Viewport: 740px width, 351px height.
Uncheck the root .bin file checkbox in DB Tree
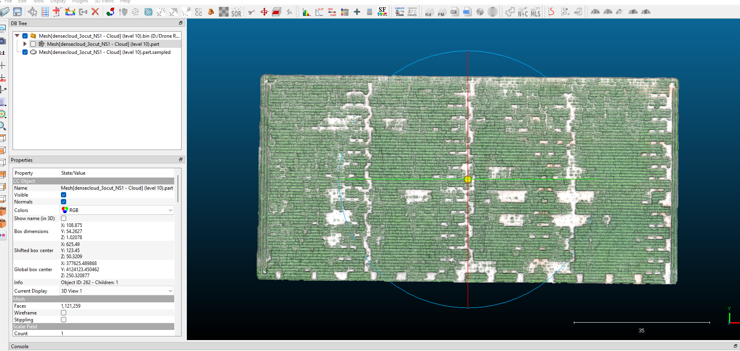(25, 36)
